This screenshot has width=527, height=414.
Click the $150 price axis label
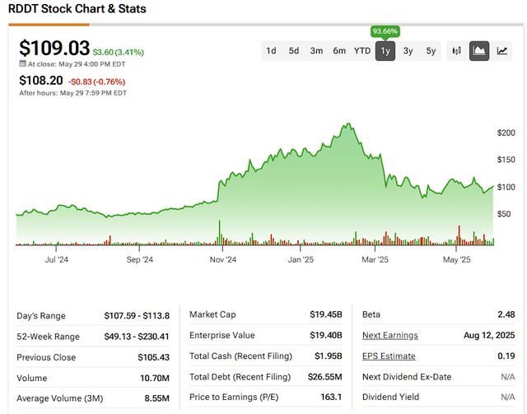tap(506, 160)
